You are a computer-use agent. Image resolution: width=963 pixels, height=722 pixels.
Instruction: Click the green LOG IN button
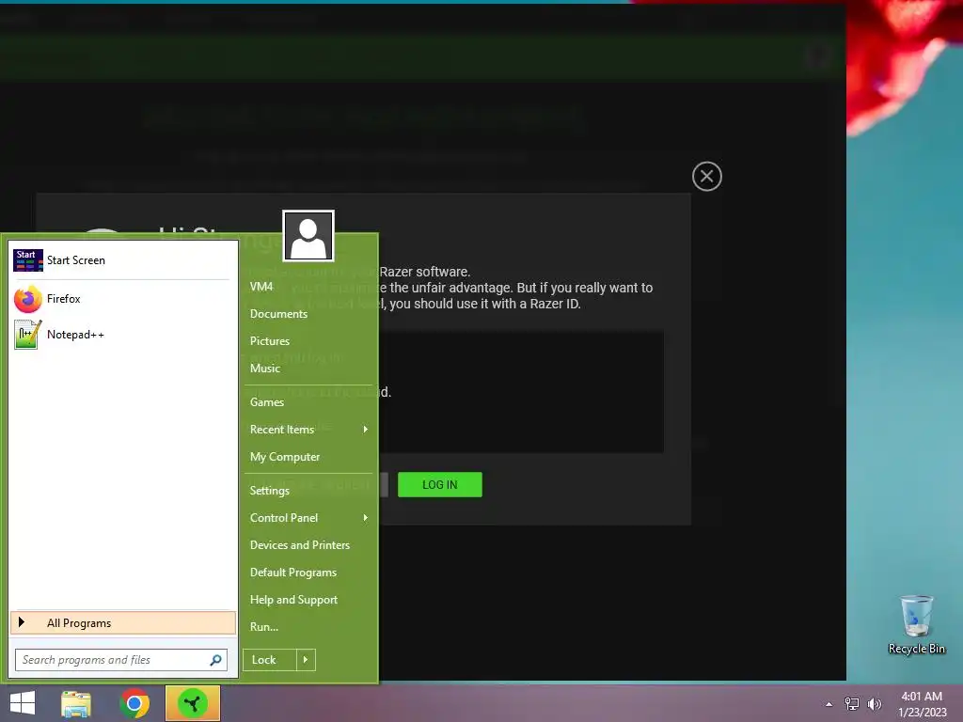click(440, 485)
